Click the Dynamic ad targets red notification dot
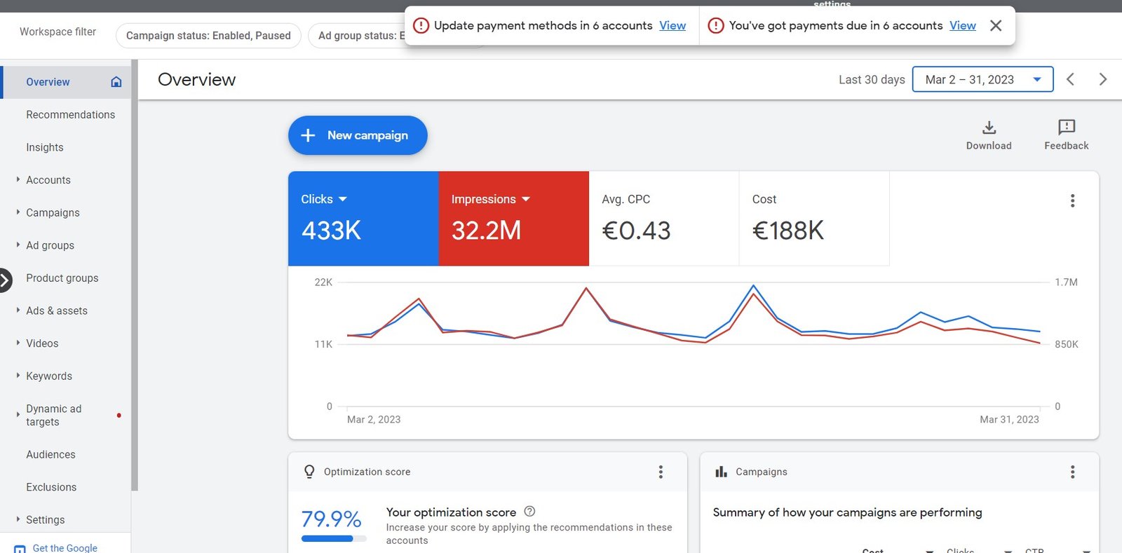Viewport: 1122px width, 553px height. 119,415
